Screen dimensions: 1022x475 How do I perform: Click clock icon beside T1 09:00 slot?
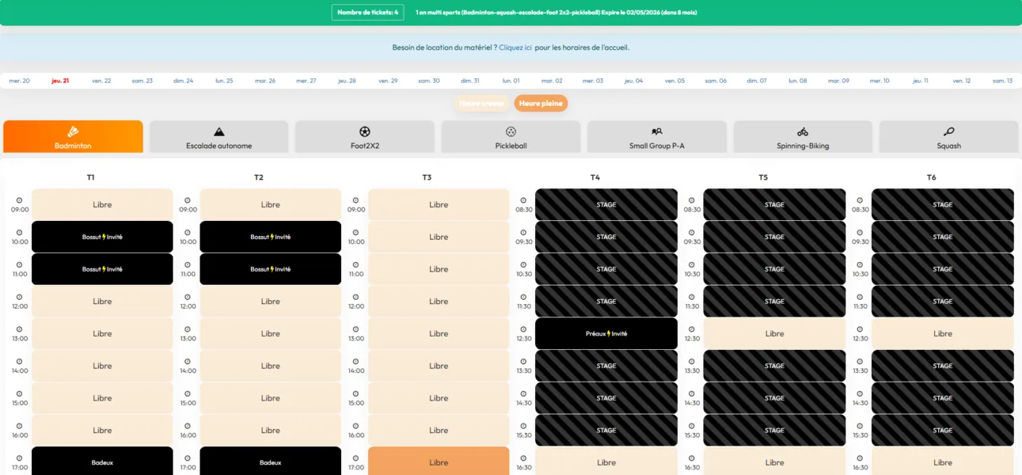[x=20, y=200]
